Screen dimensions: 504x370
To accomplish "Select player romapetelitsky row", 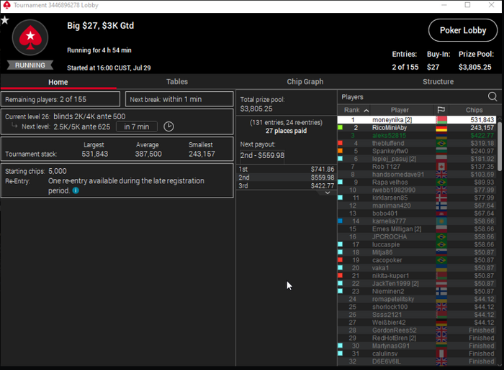I will point(417,299).
